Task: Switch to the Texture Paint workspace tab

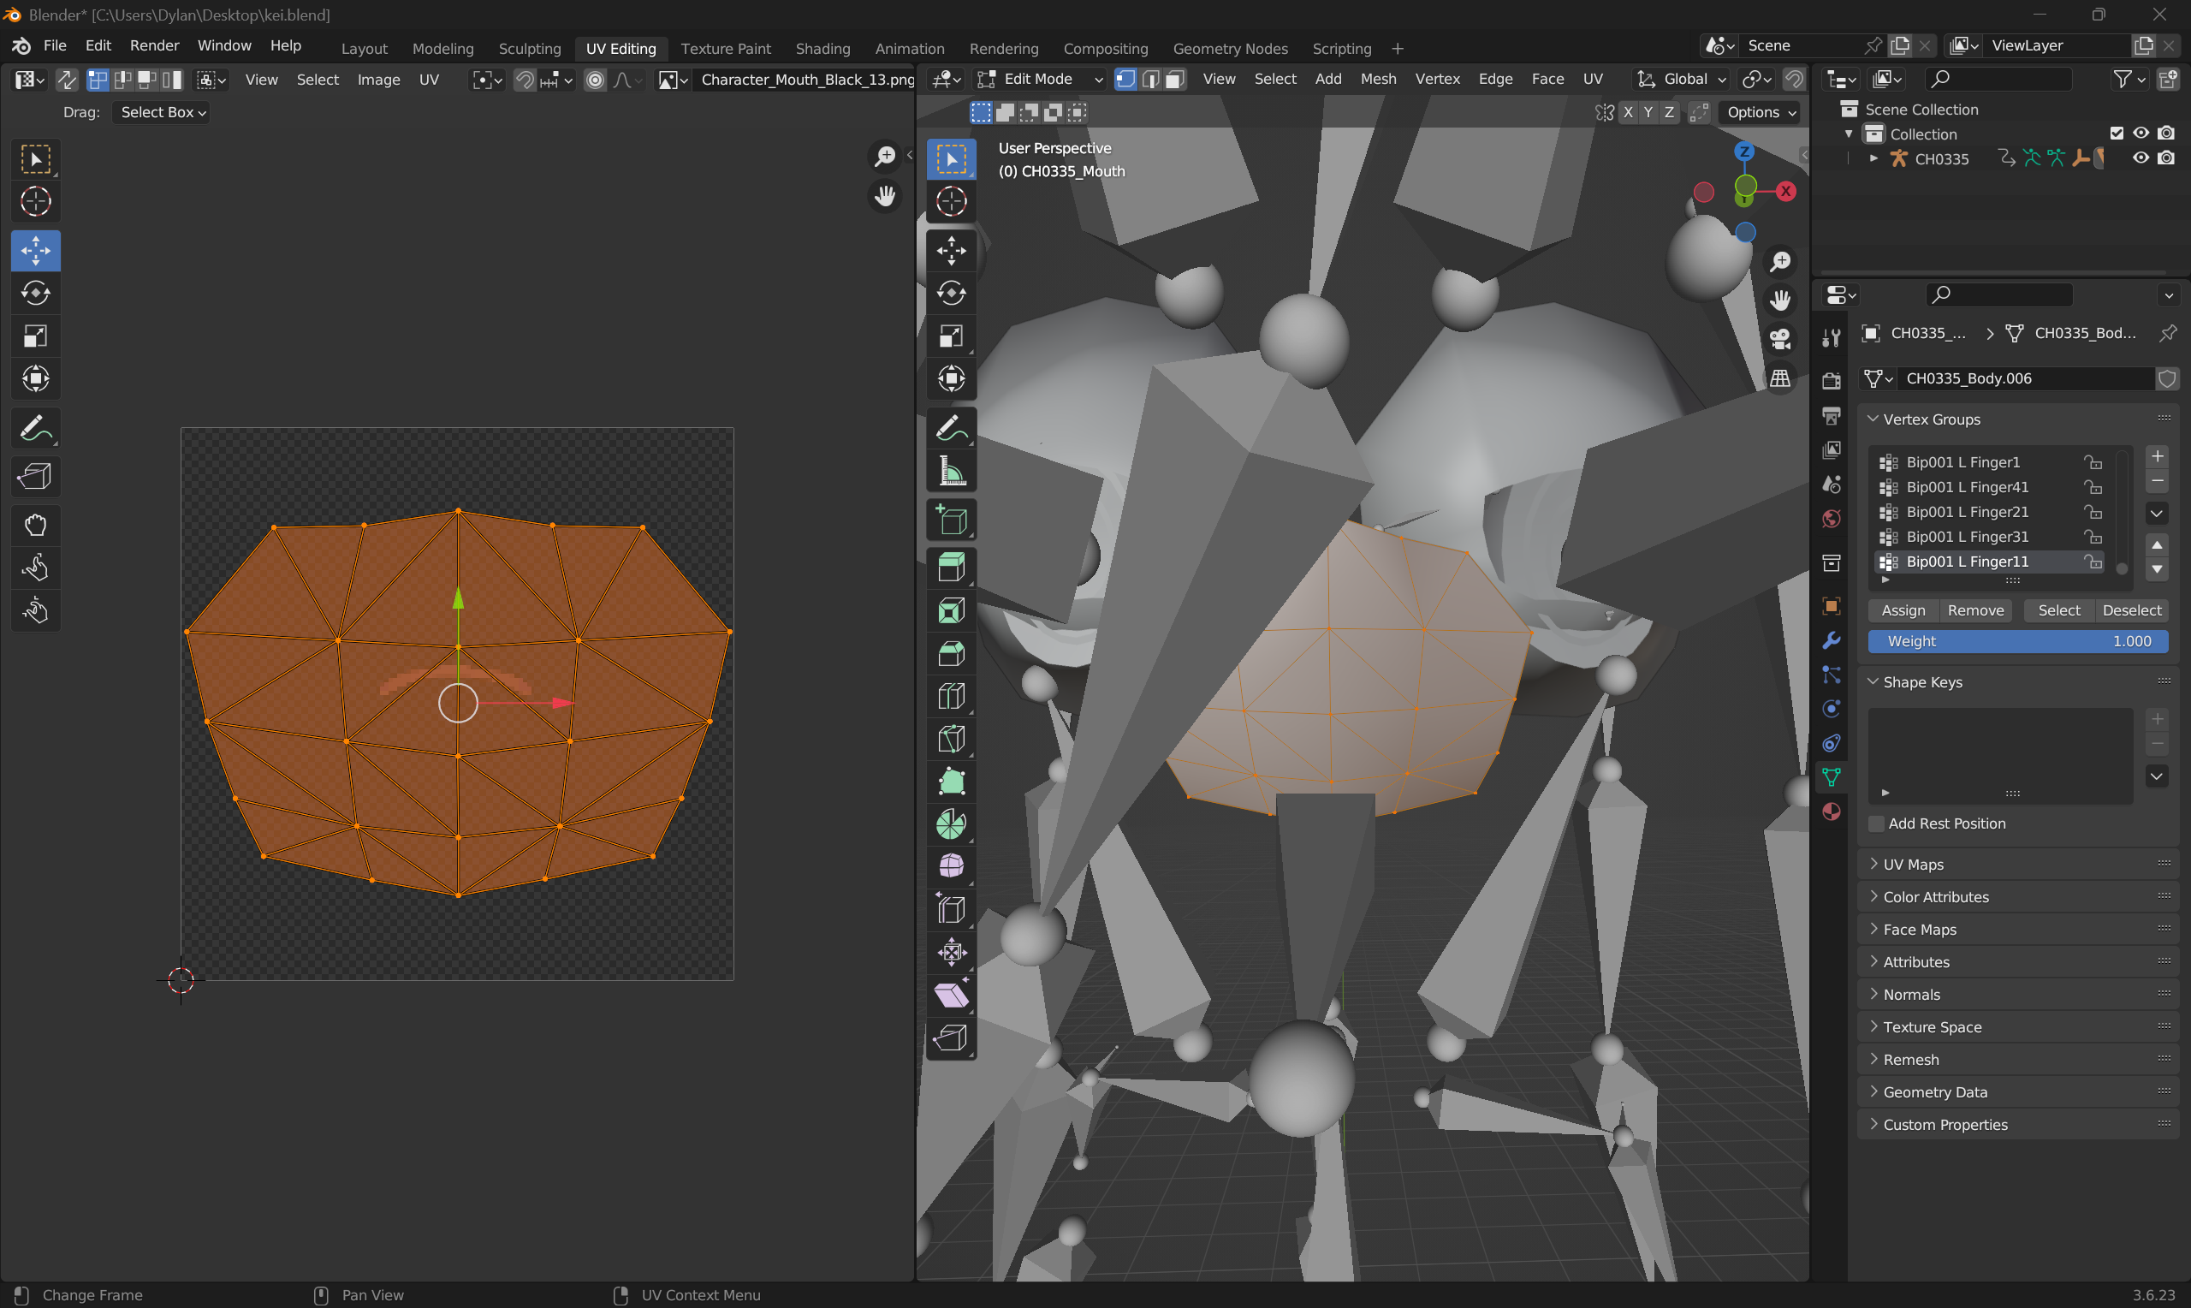Action: pyautogui.click(x=725, y=49)
